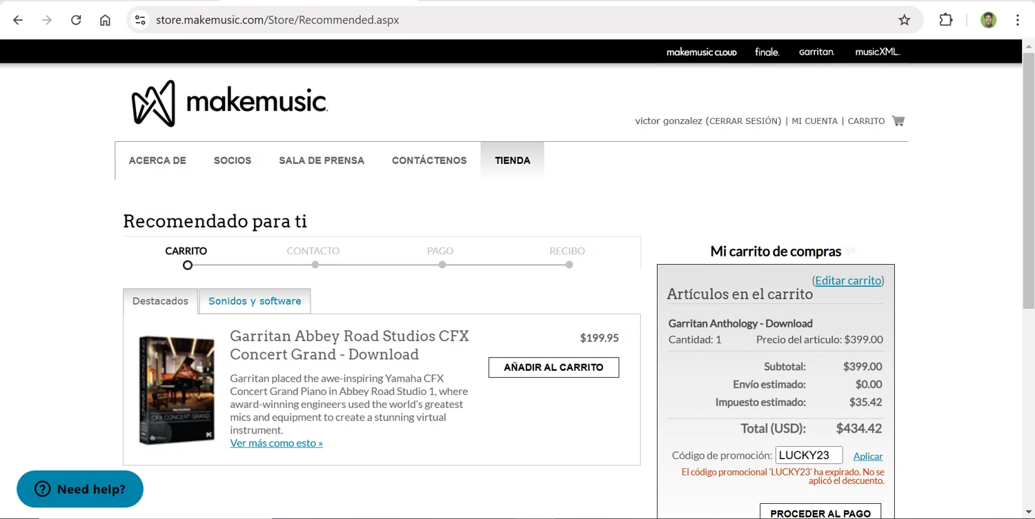Click the Mi carrito de compras heading
The height and width of the screenshot is (519, 1035).
tap(776, 252)
